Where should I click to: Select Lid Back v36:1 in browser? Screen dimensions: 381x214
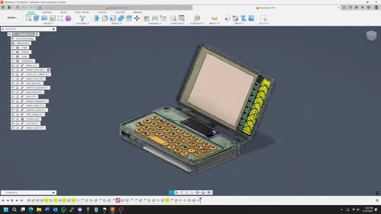(33, 119)
